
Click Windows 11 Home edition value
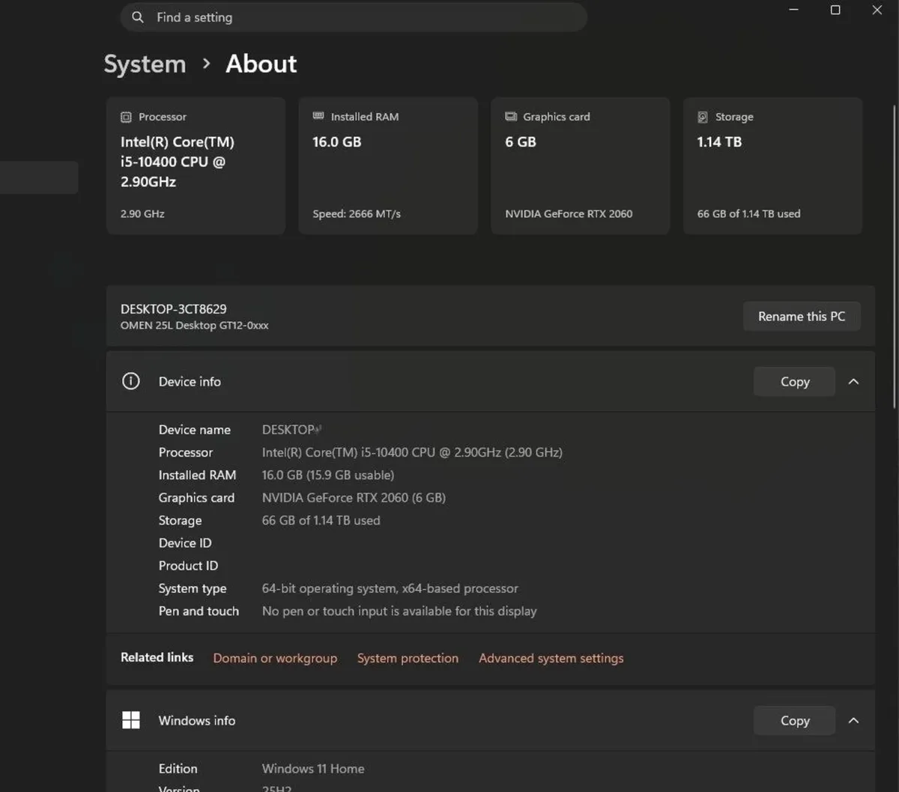point(313,768)
